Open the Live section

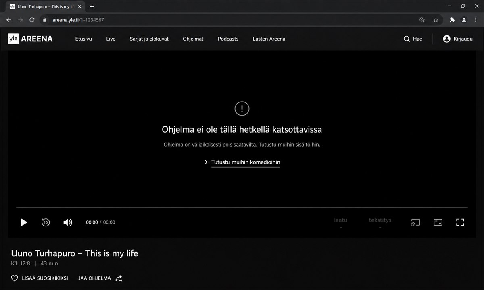pos(111,39)
